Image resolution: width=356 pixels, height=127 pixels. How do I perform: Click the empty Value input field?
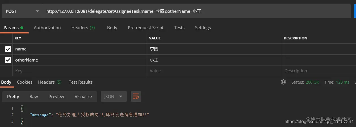[215, 71]
